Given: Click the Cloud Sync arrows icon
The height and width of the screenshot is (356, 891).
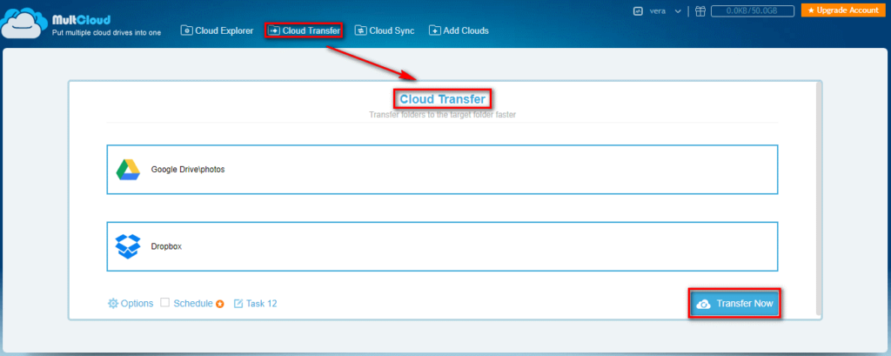Looking at the screenshot, I should 360,30.
